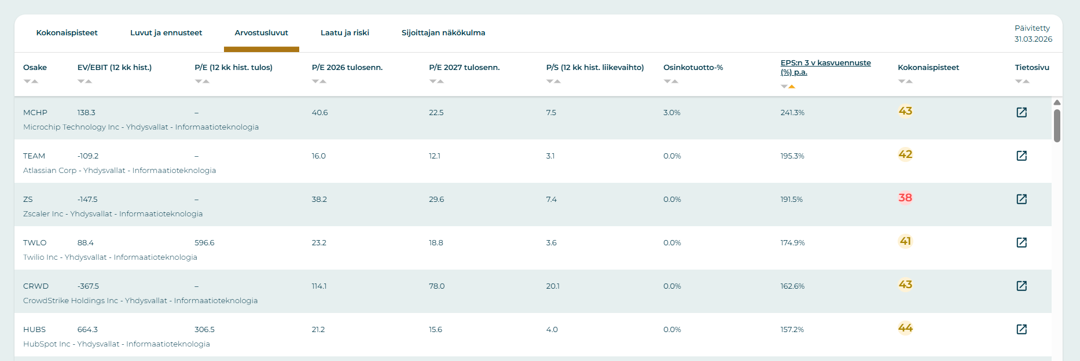Open the Zscaler info page icon
Screen dimensions: 1080x361
click(x=1022, y=199)
